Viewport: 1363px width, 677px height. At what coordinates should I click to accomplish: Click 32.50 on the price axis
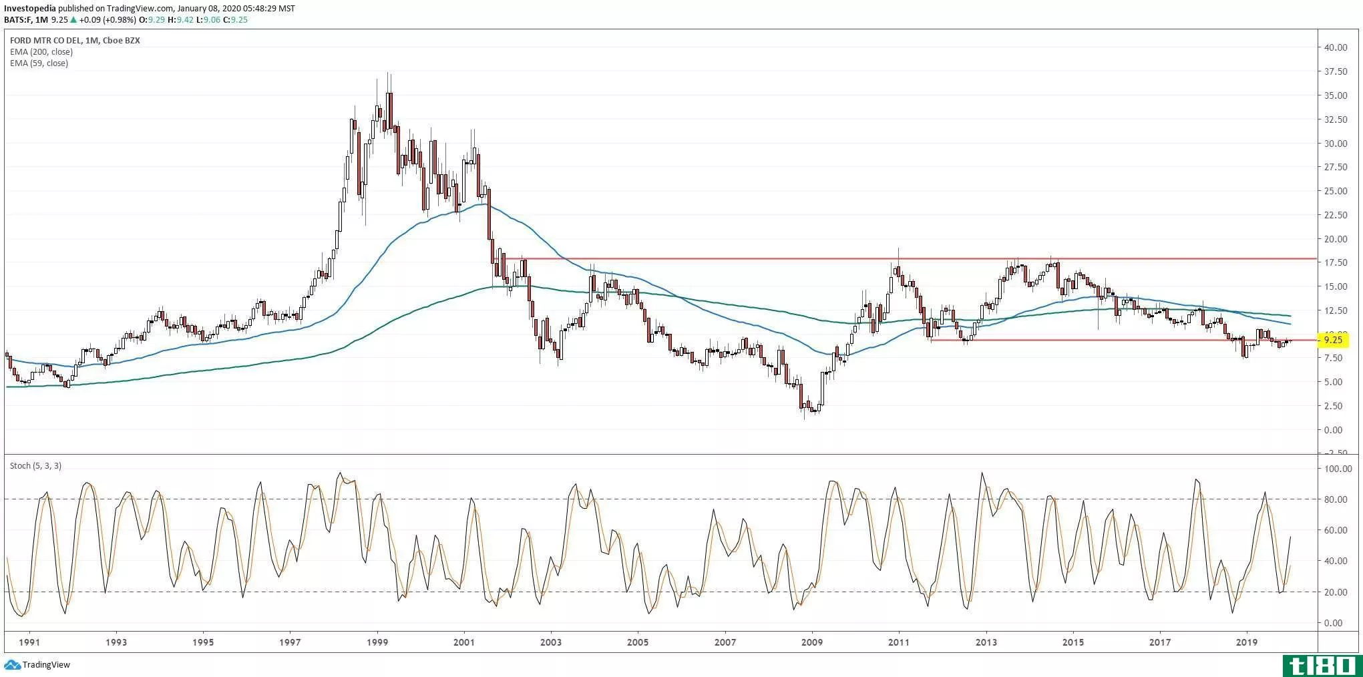click(1335, 120)
